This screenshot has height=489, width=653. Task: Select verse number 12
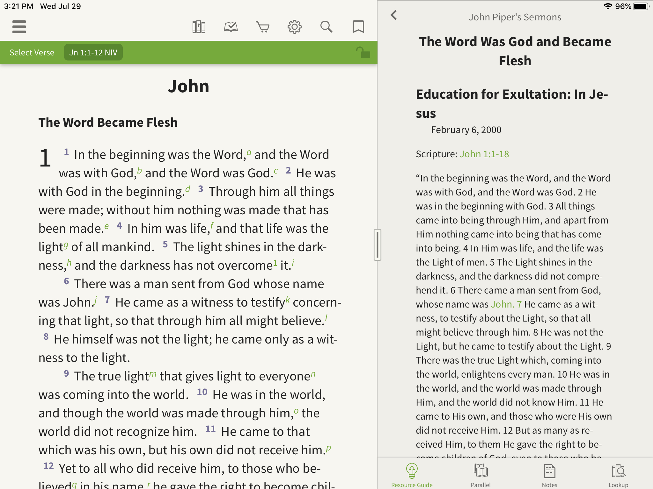coord(48,466)
